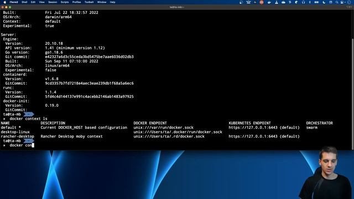Open Bluetooth menu bar icon
The image size is (354, 199).
tap(310, 2)
